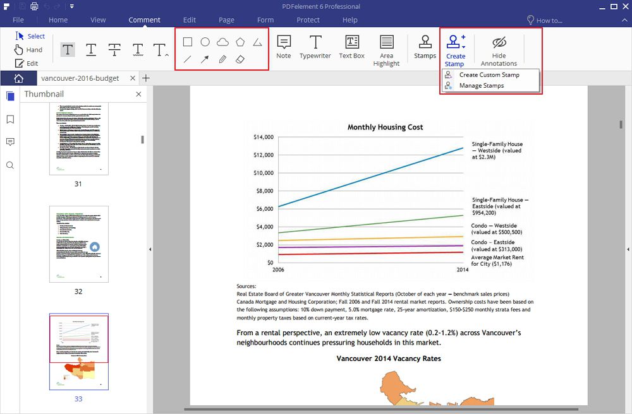632x414 pixels.
Task: Collapse the ribbon with top-right chevron
Action: tap(624, 20)
